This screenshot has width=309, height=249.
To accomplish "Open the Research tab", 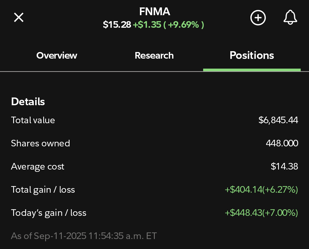I will (154, 55).
